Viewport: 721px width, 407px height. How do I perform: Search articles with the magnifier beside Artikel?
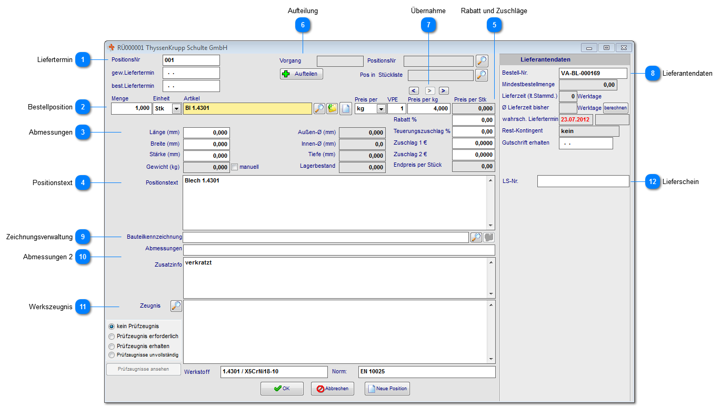(319, 109)
